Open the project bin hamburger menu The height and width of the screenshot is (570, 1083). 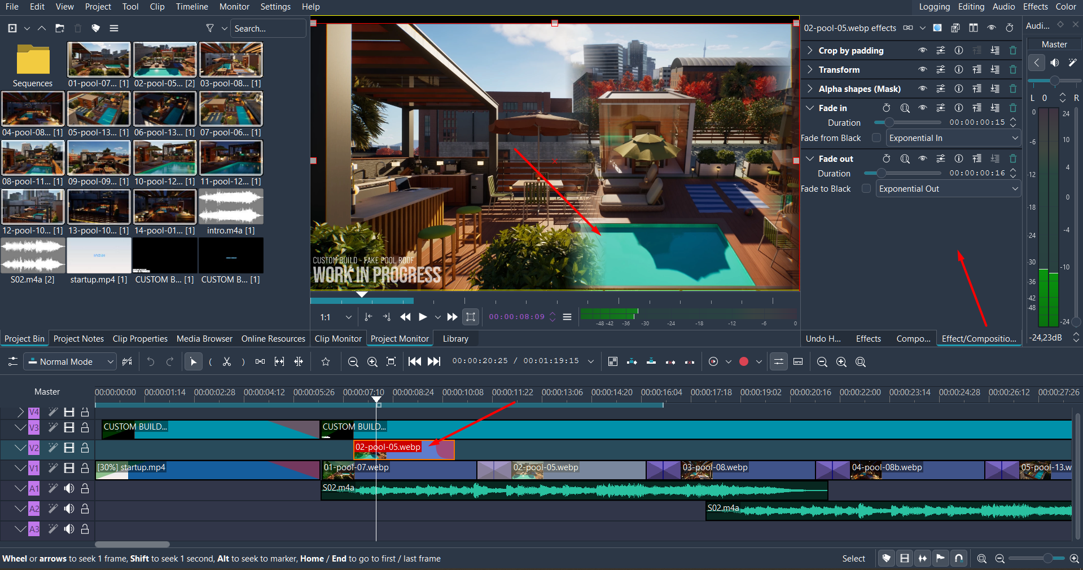pyautogui.click(x=114, y=28)
